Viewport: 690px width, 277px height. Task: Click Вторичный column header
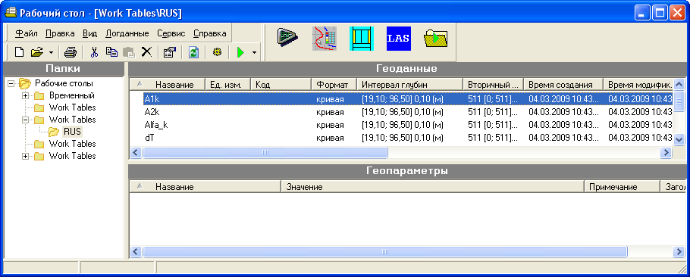(x=494, y=85)
